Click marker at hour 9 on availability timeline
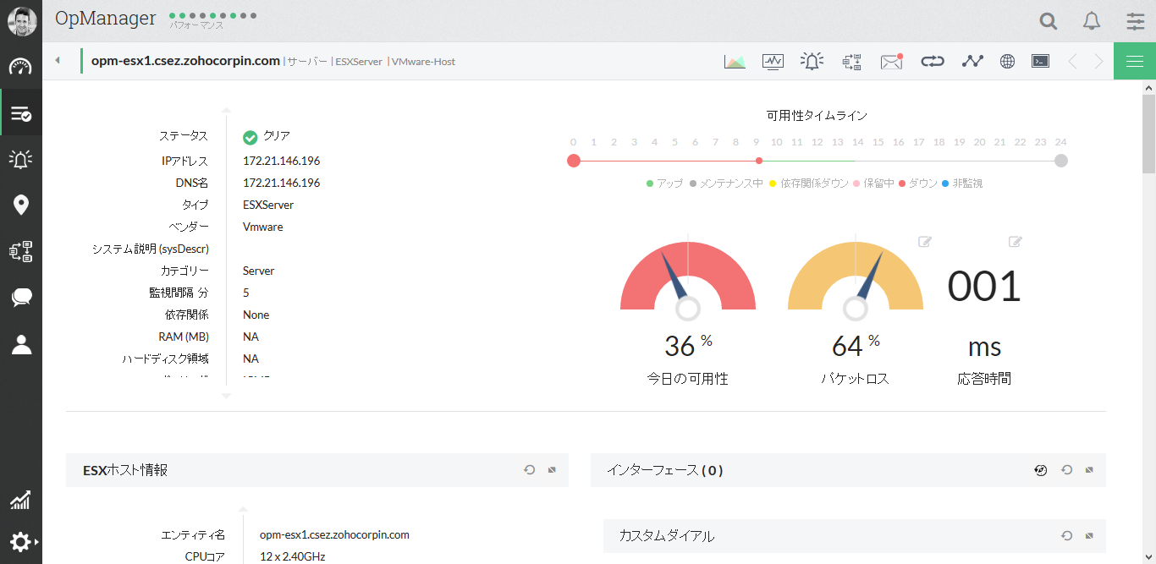Image resolution: width=1156 pixels, height=564 pixels. (x=758, y=160)
